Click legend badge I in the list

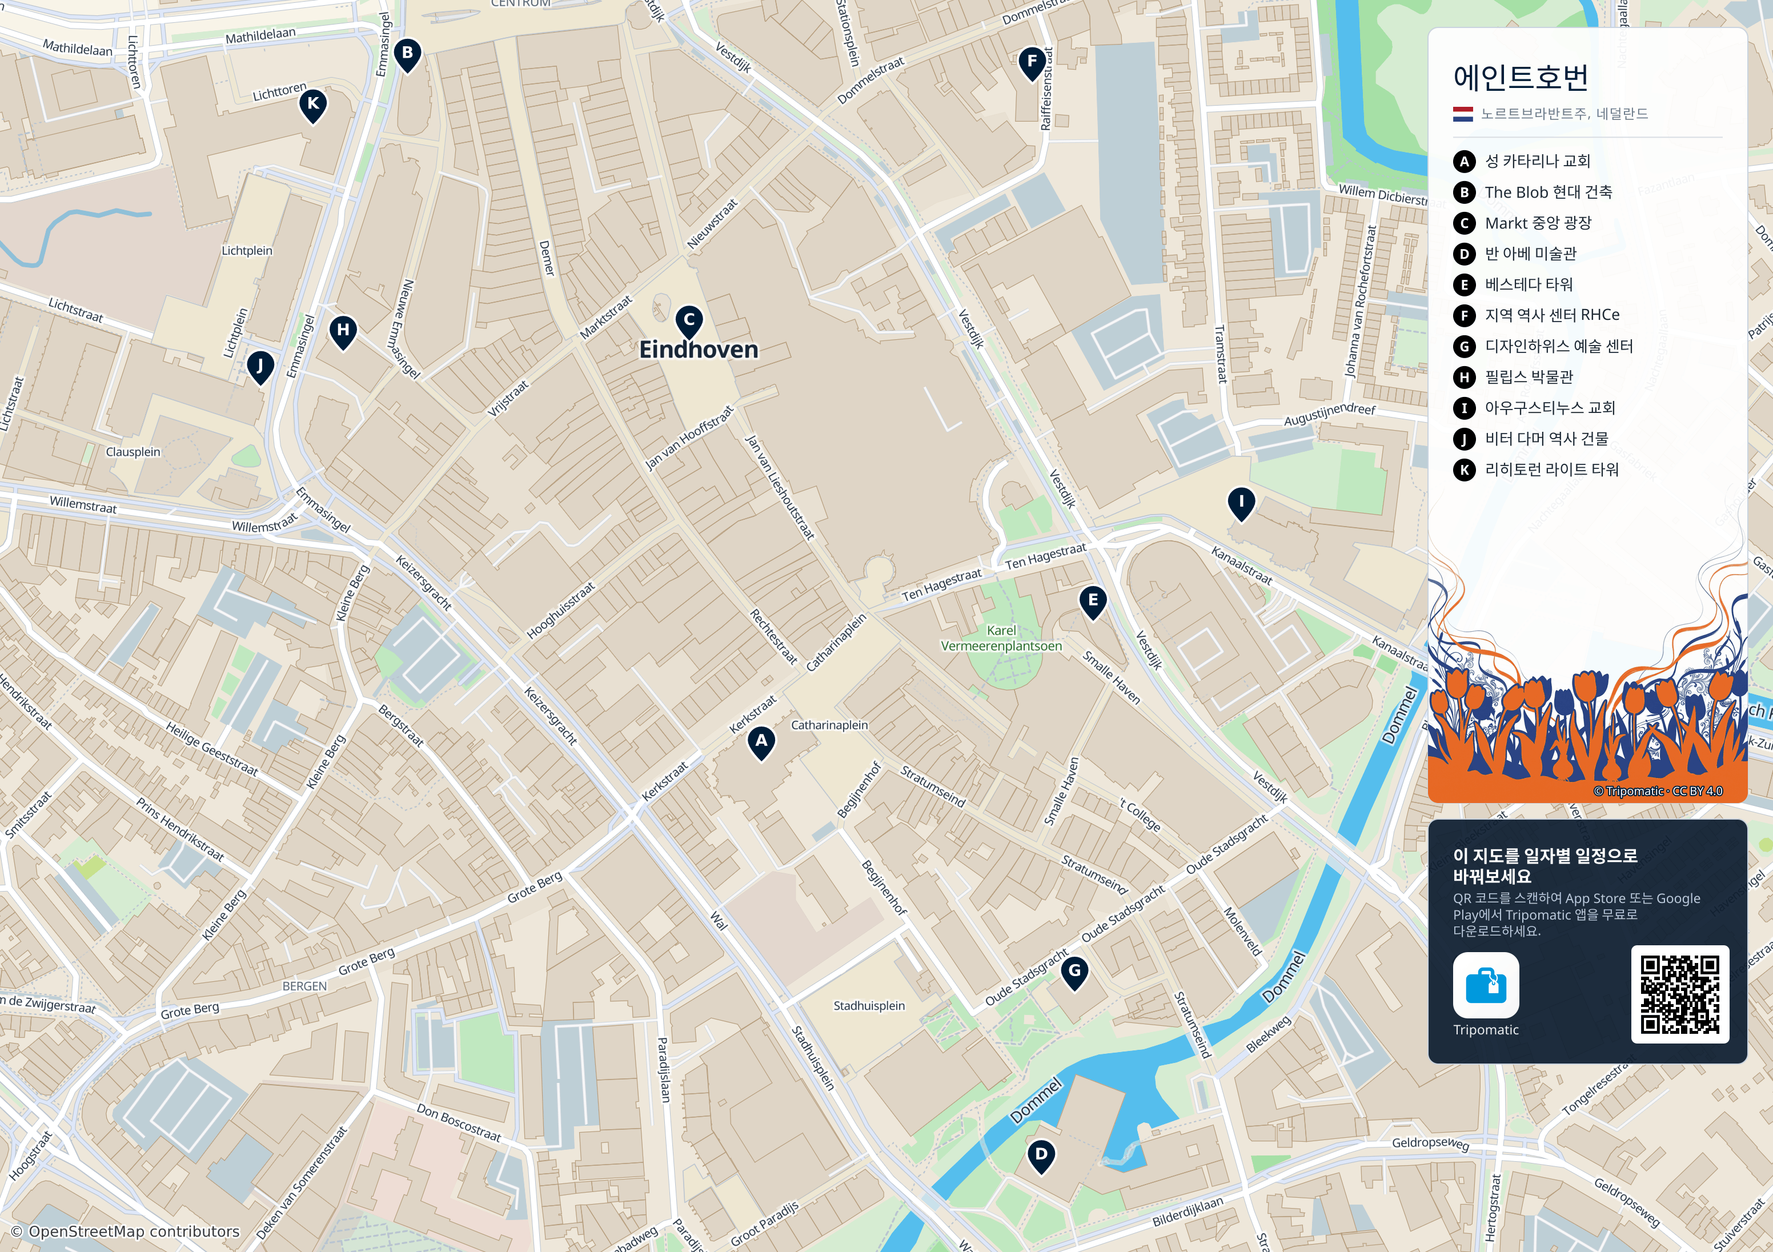pos(1464,408)
